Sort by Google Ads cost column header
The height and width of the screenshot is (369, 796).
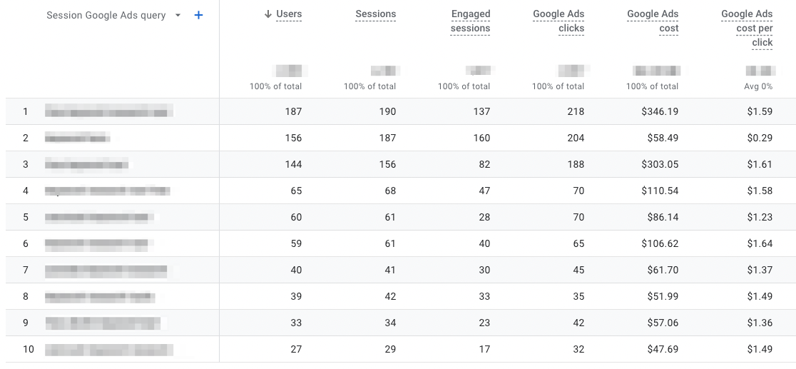coord(653,21)
